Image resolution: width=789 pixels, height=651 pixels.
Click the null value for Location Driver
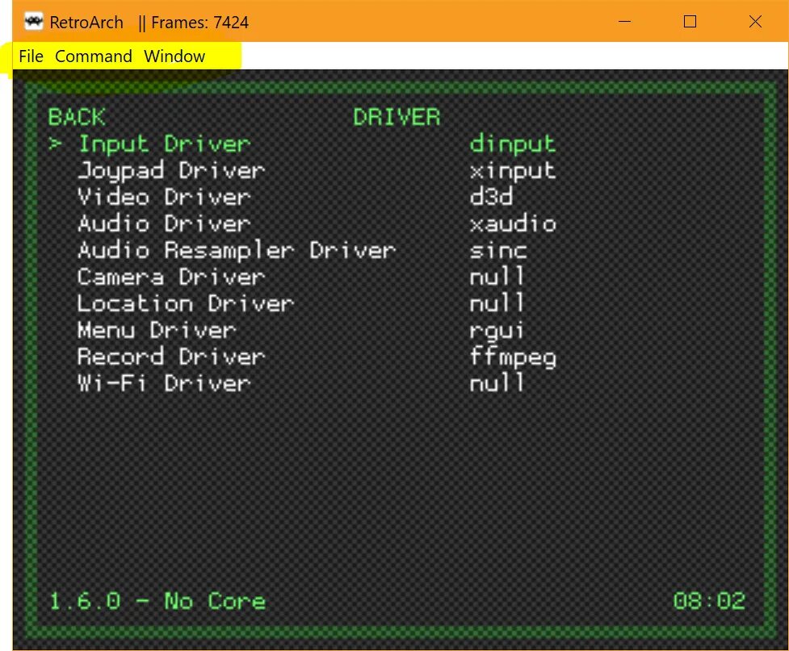(497, 303)
